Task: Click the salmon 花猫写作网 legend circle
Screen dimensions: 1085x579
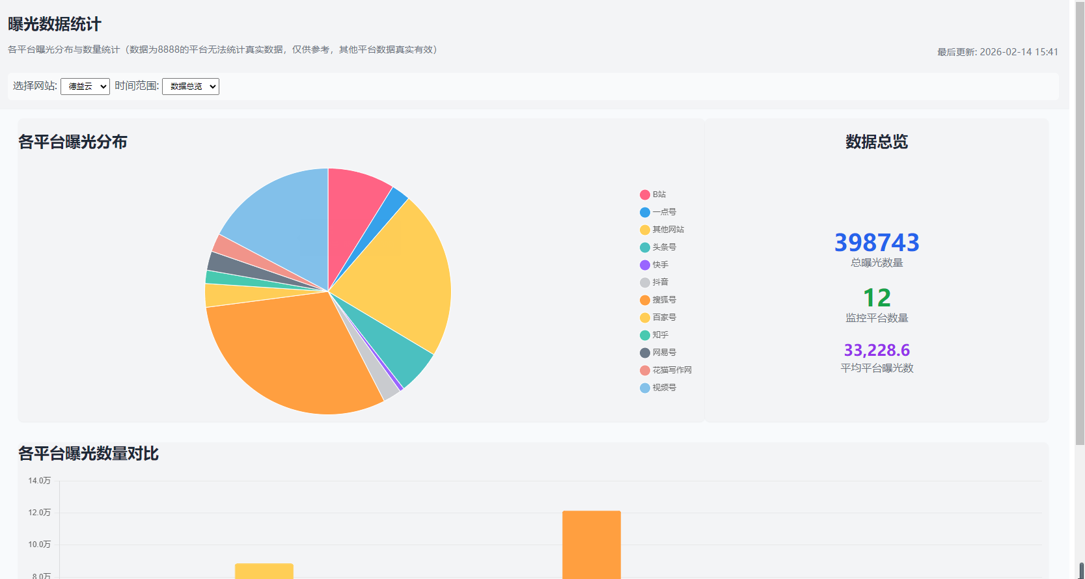Action: tap(644, 370)
